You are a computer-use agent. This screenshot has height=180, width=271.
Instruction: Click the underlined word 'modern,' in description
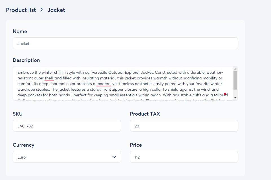point(104,84)
